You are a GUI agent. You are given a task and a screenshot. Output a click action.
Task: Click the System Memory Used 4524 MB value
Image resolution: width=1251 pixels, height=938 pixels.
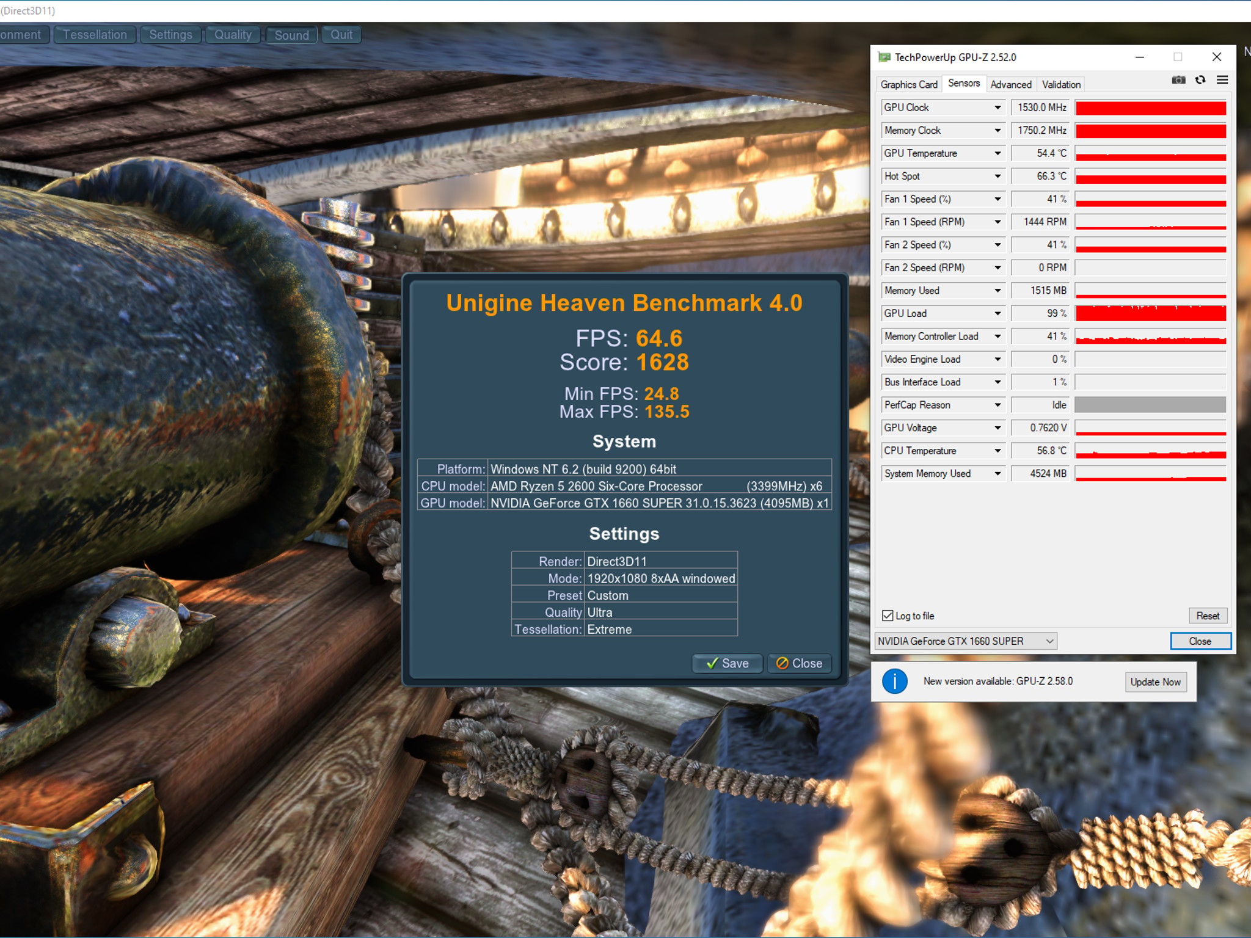coord(1040,474)
